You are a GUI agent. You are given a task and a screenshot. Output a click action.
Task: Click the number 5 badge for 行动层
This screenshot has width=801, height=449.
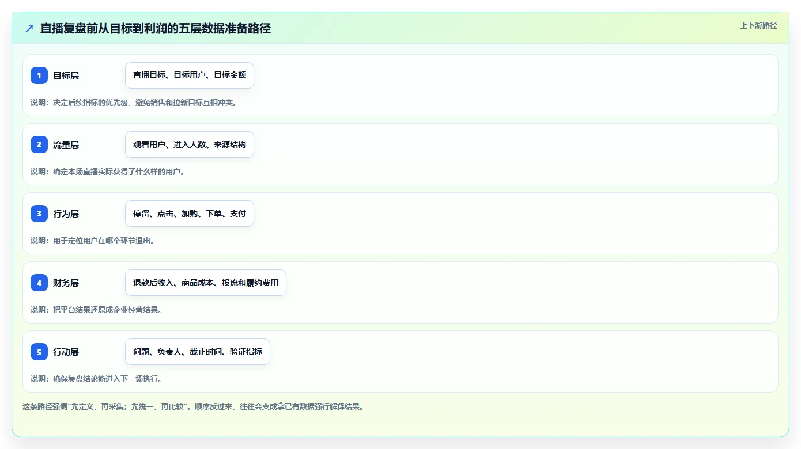(x=39, y=352)
